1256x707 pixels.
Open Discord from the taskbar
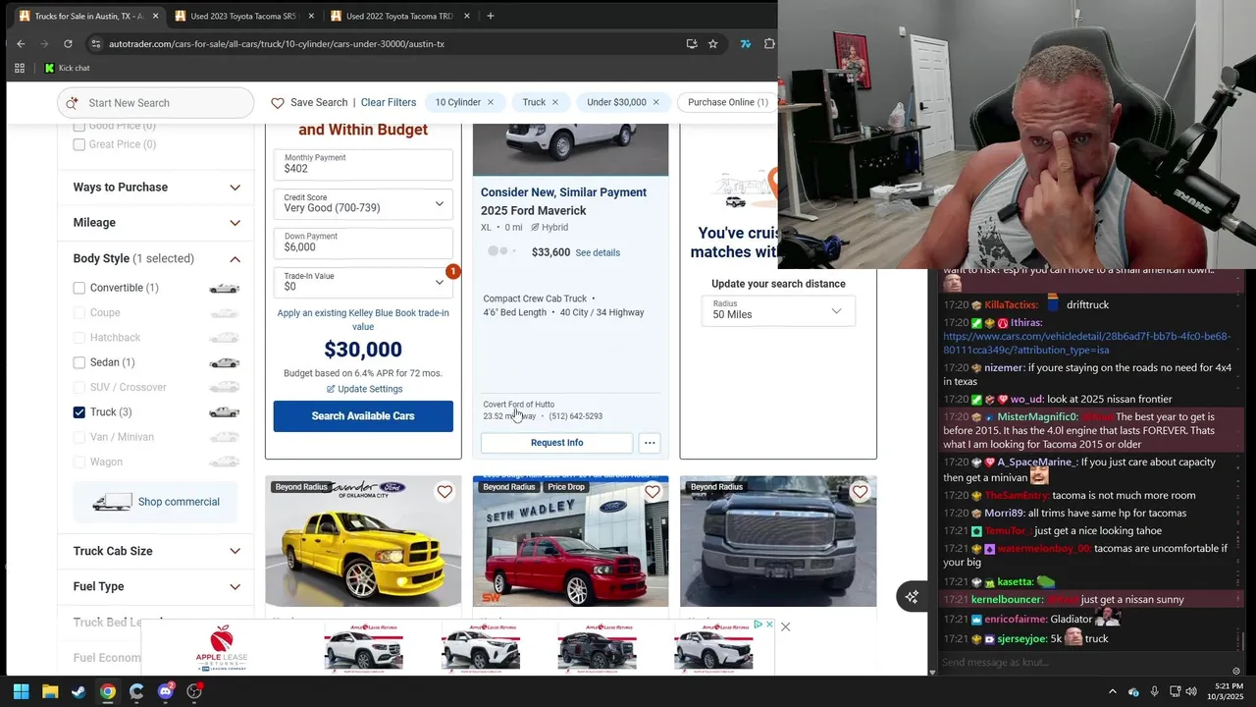tap(165, 691)
